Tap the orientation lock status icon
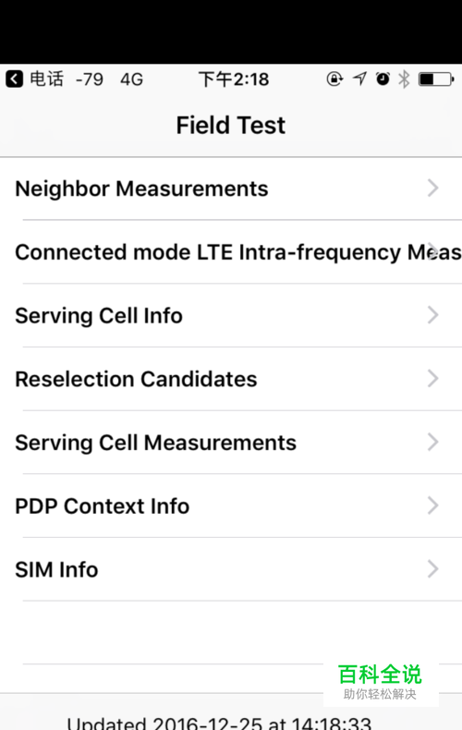 pos(334,79)
